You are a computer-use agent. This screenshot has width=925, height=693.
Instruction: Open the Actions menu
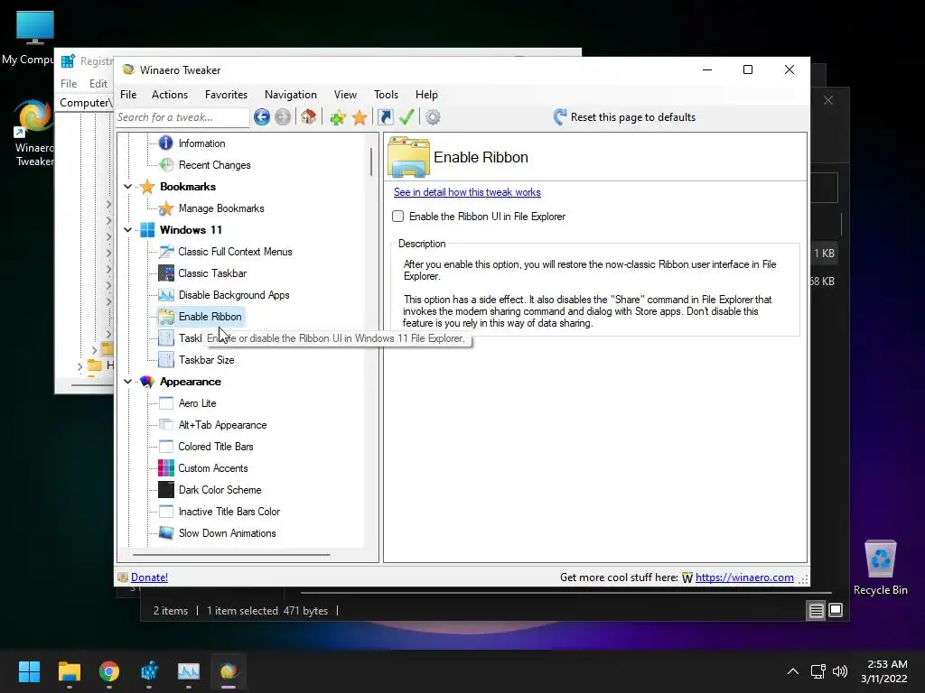[x=170, y=94]
